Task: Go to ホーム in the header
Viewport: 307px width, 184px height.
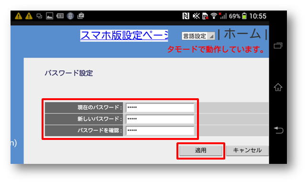Action: [x=242, y=34]
